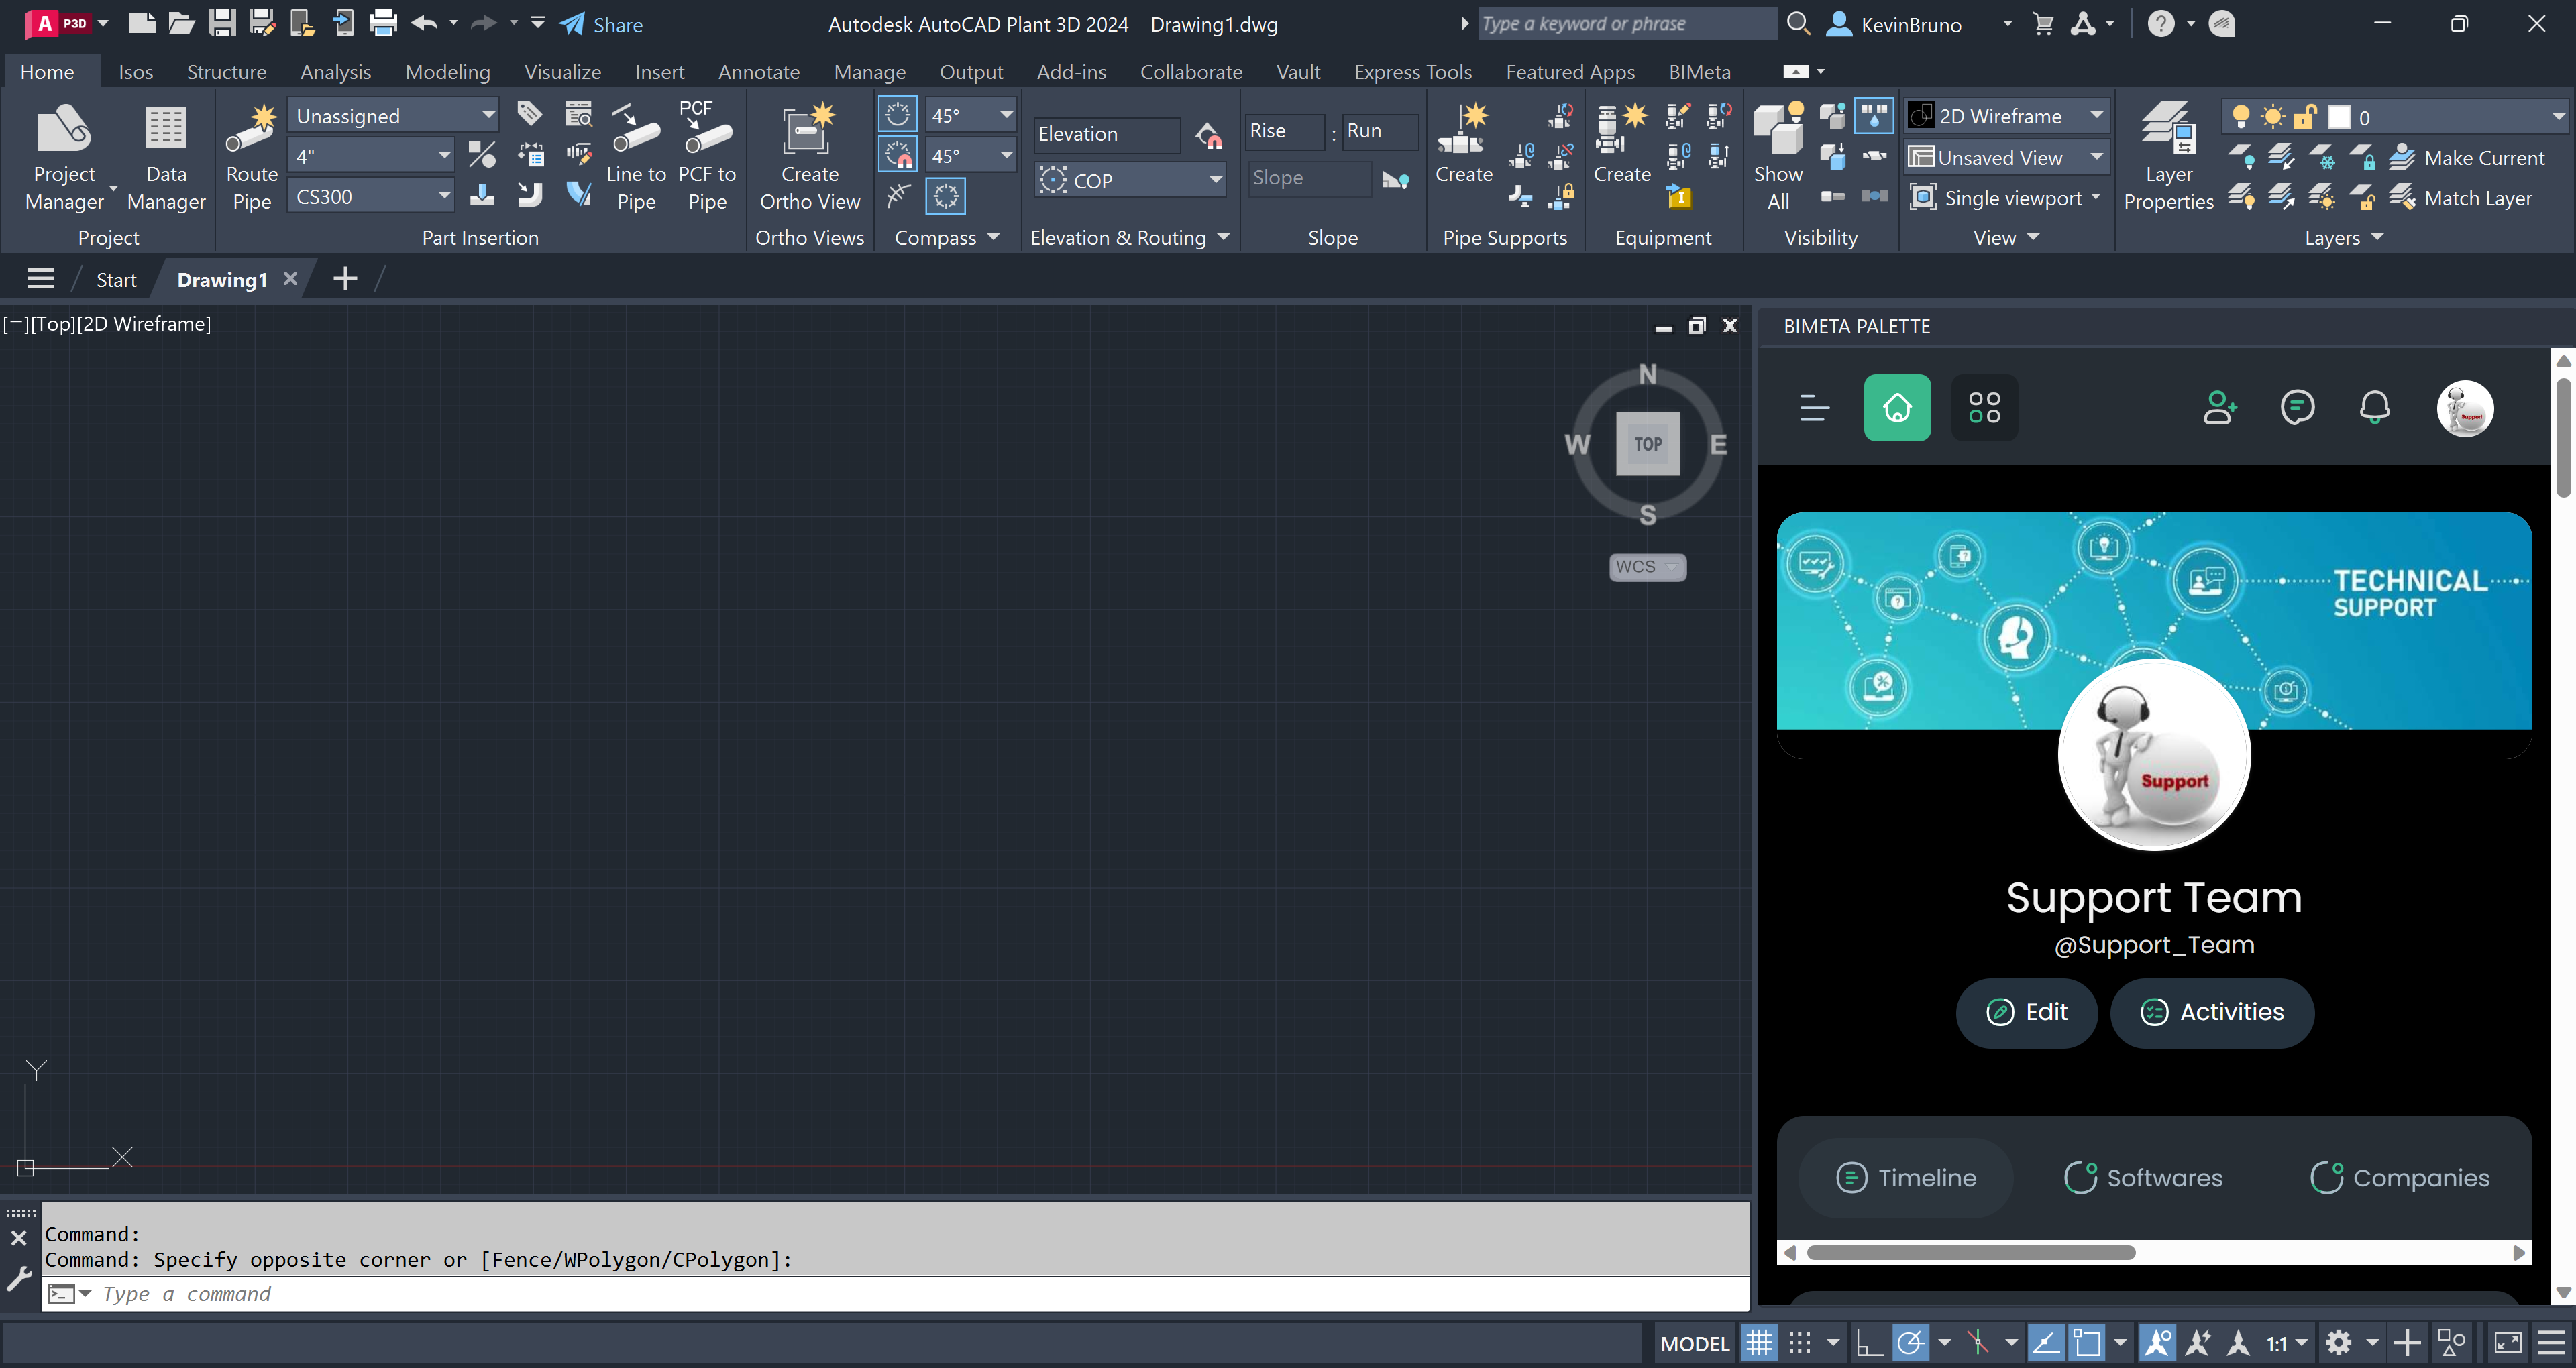Toggle ortho mode in status bar
The width and height of the screenshot is (2576, 1368).
(x=1868, y=1343)
